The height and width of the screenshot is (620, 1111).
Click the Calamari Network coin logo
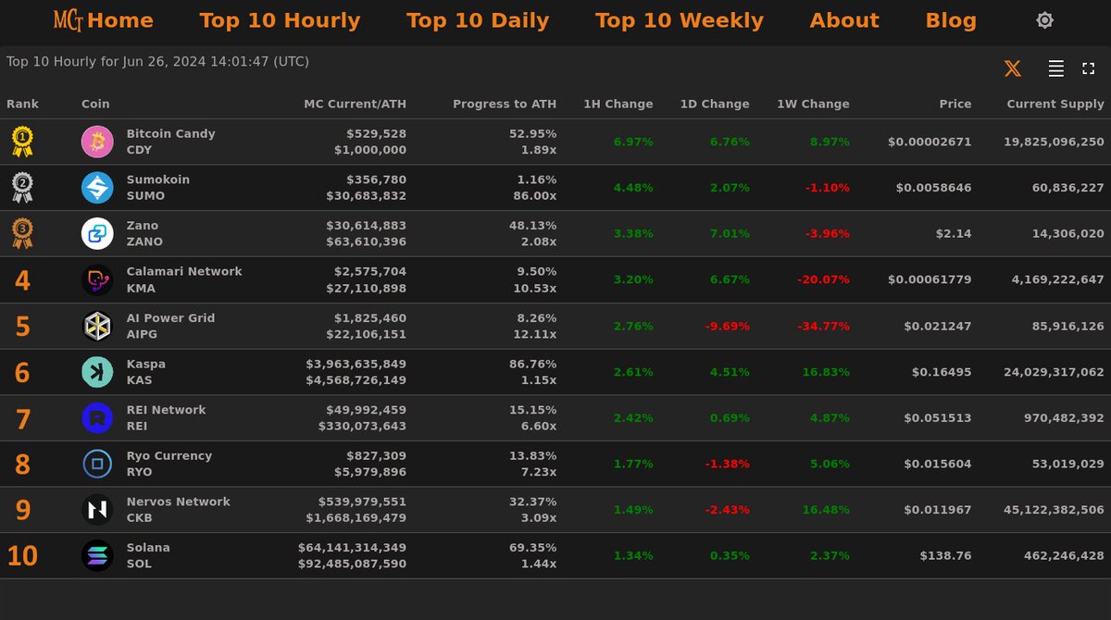(97, 279)
